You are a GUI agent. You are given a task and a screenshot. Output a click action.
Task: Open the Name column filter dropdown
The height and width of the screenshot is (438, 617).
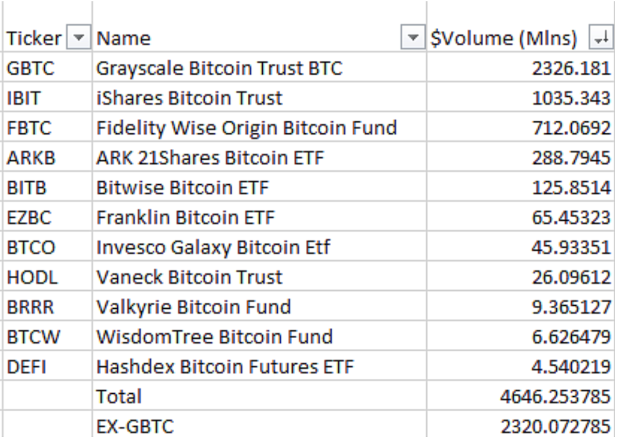coord(412,38)
